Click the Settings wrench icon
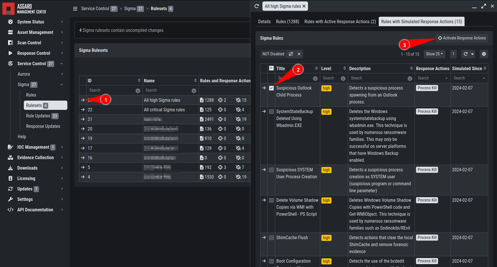Screen dimensions: 497x267 click(10, 199)
